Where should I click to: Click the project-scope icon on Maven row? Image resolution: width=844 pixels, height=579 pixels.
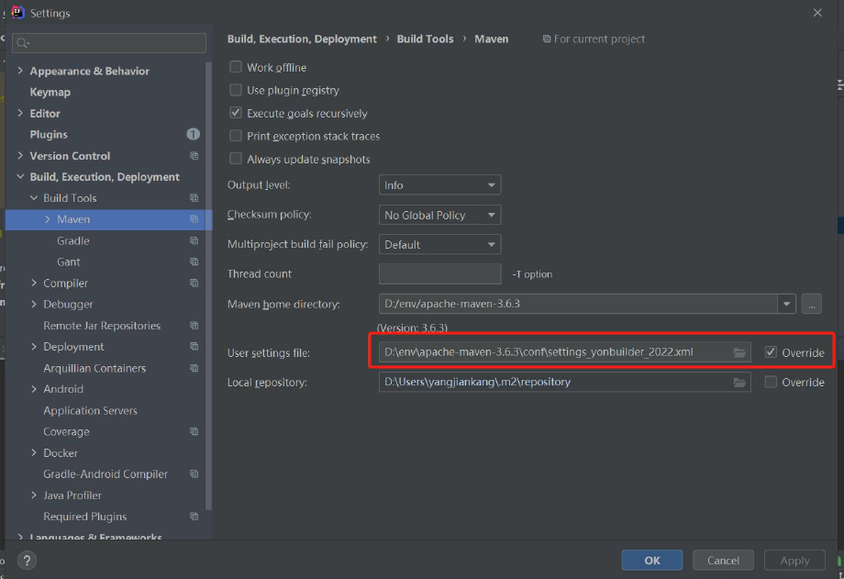point(194,219)
